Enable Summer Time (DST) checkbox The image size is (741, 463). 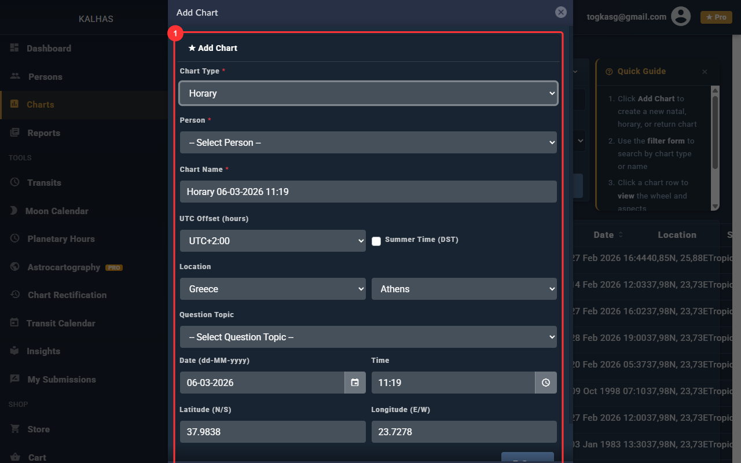point(376,241)
